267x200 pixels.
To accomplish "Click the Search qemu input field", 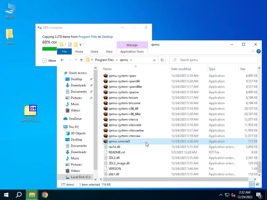I will (214, 60).
